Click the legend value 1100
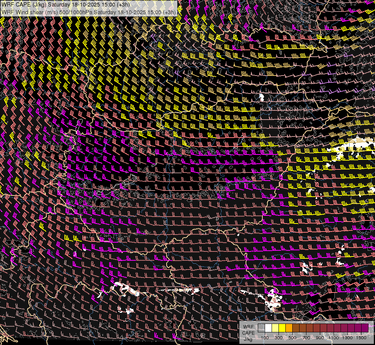This screenshot has width=375, height=345. tap(333, 338)
